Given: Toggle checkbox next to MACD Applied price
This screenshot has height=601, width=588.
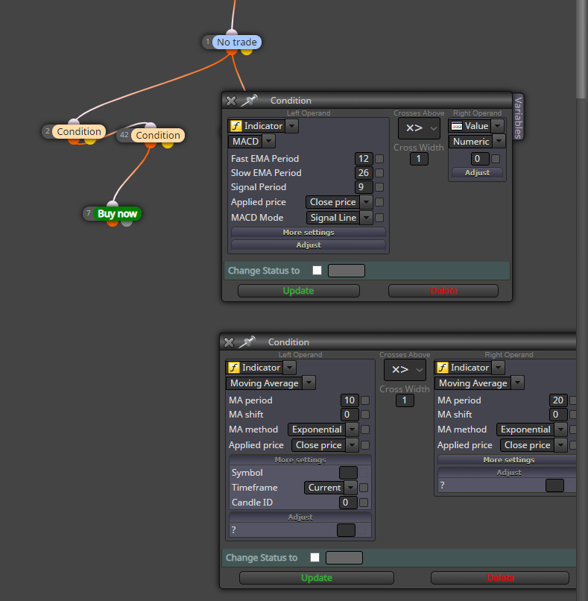Looking at the screenshot, I should (379, 202).
